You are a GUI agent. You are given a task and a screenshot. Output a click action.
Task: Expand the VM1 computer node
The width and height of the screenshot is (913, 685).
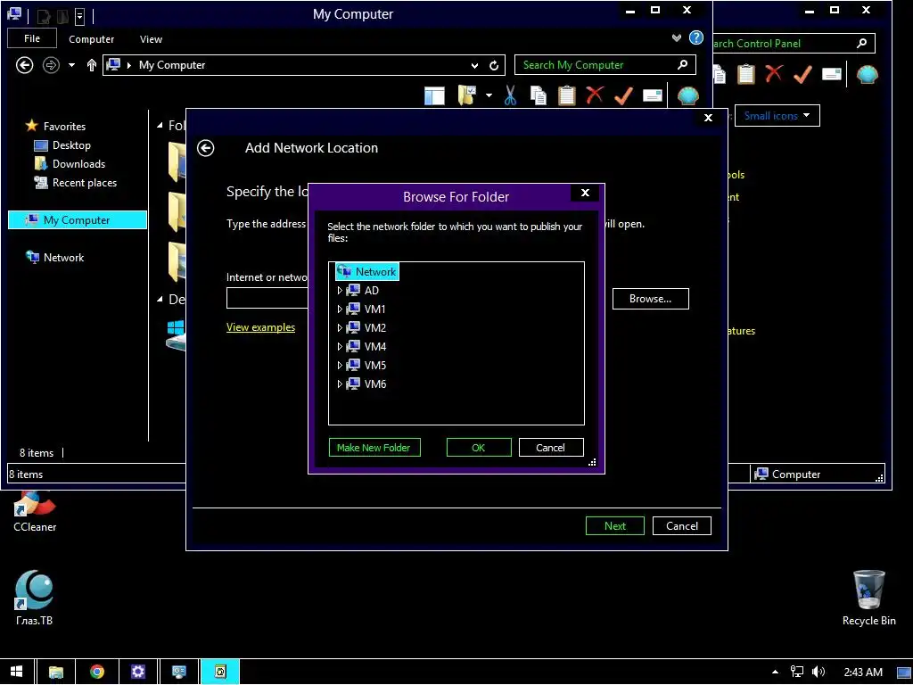(x=340, y=309)
